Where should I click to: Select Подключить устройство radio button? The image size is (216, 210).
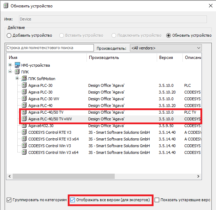[x=114, y=35]
